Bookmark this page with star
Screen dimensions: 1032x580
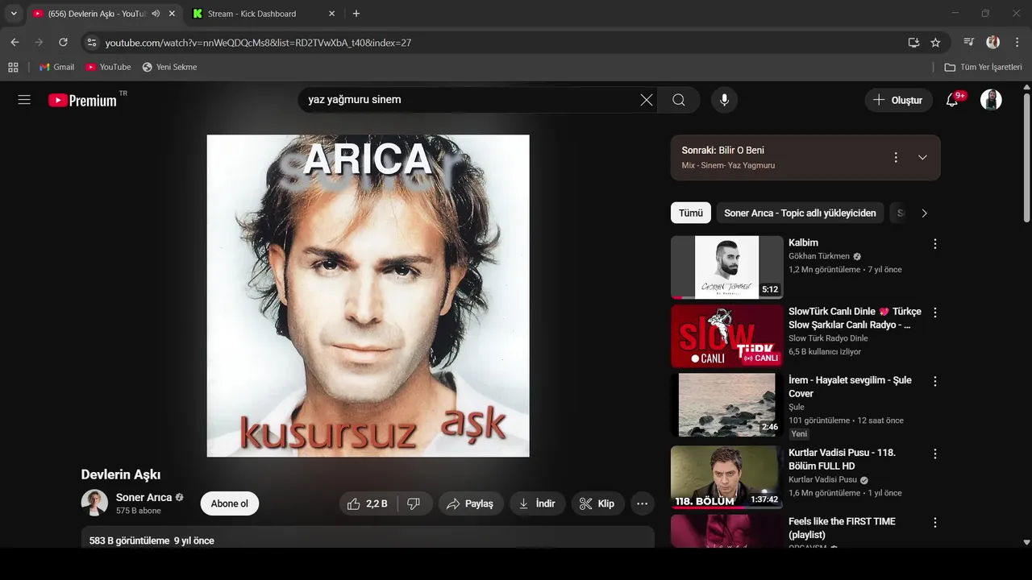(935, 43)
